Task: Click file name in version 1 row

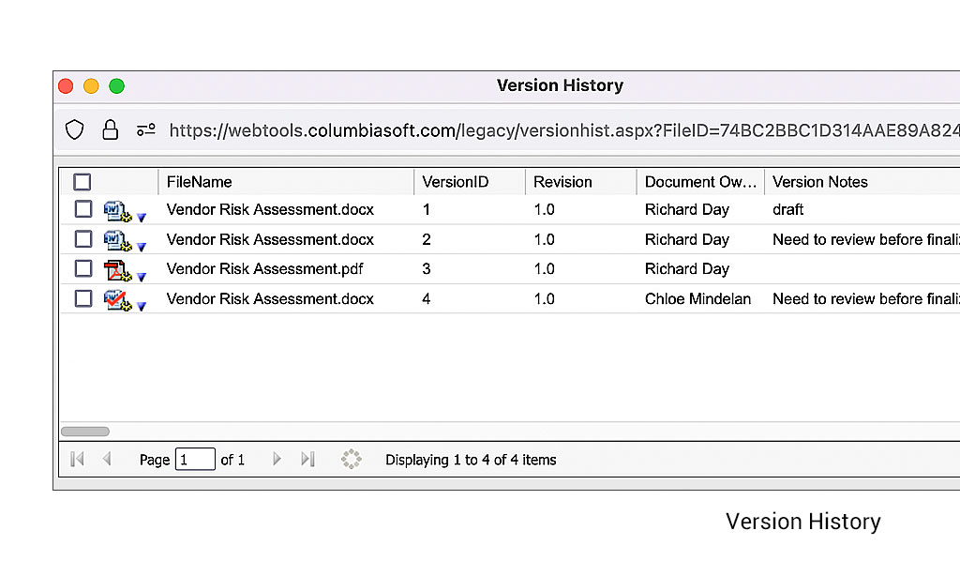Action: click(270, 209)
